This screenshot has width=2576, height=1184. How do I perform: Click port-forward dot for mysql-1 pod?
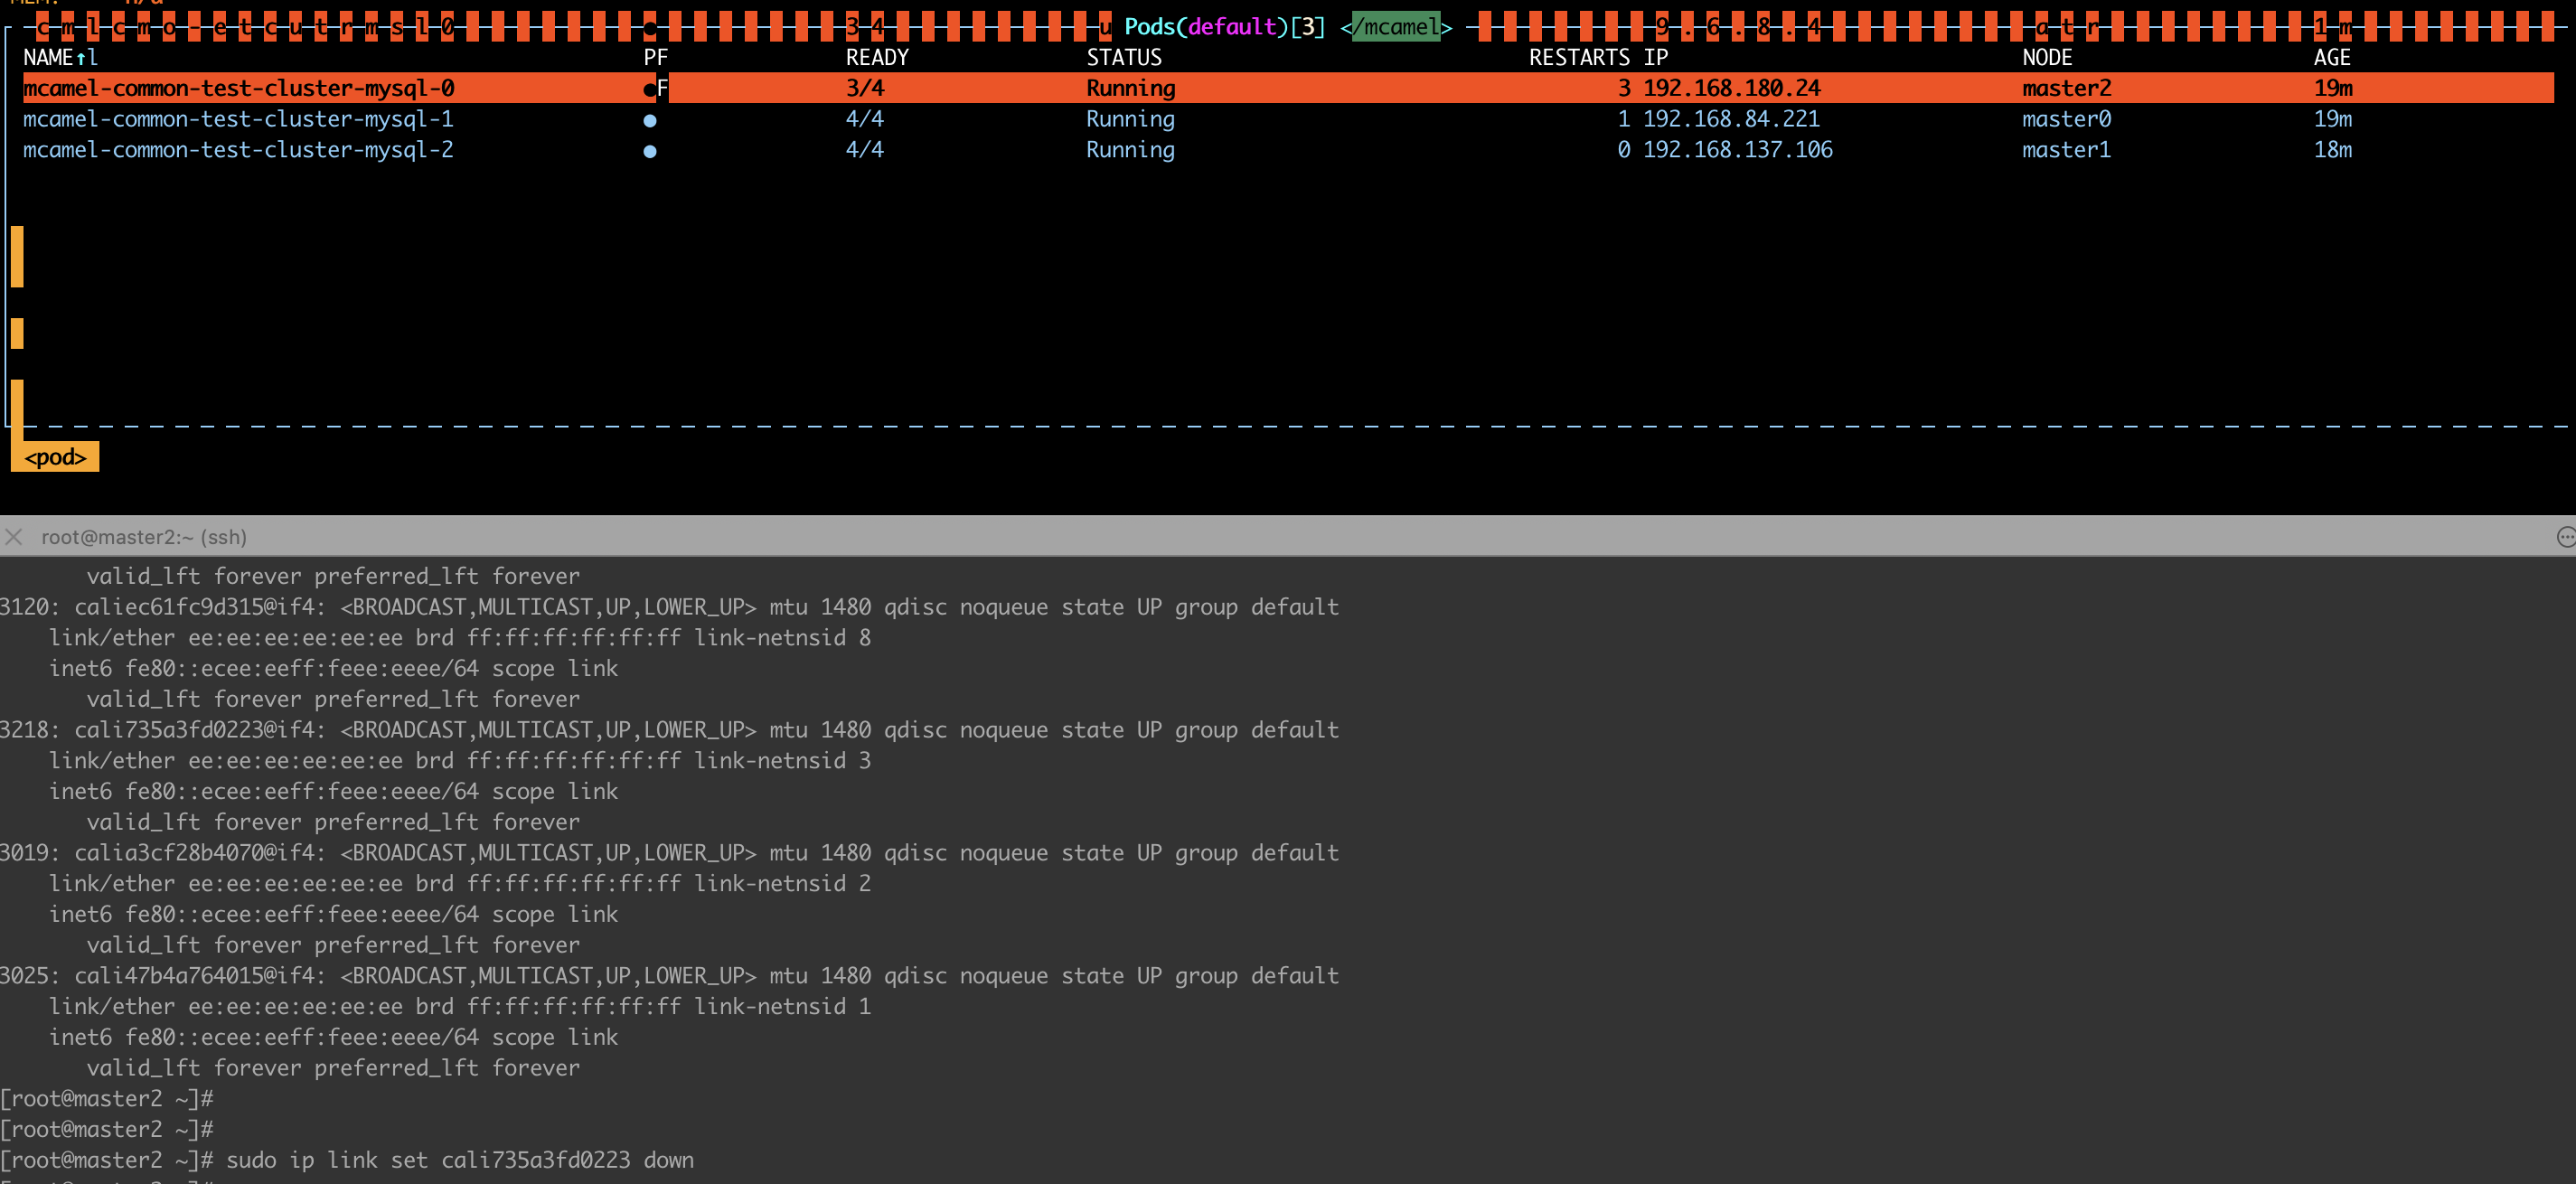tap(650, 120)
